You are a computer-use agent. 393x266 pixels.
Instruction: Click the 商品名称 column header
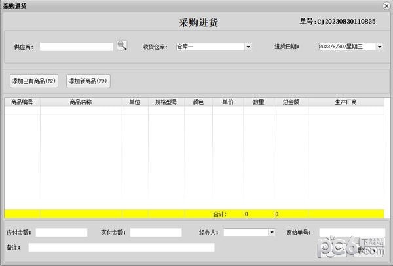pyautogui.click(x=81, y=102)
